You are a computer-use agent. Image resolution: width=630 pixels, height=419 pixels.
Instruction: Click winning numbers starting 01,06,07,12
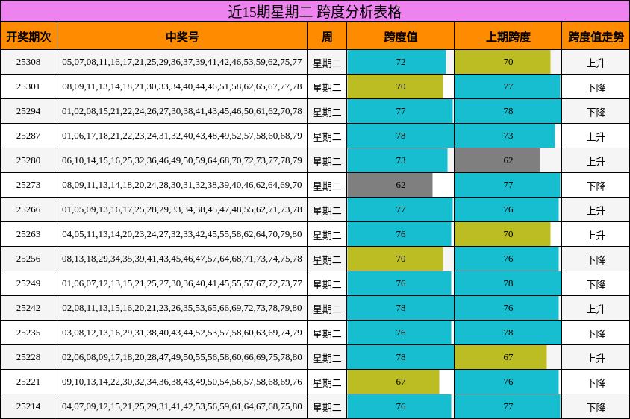(182, 283)
